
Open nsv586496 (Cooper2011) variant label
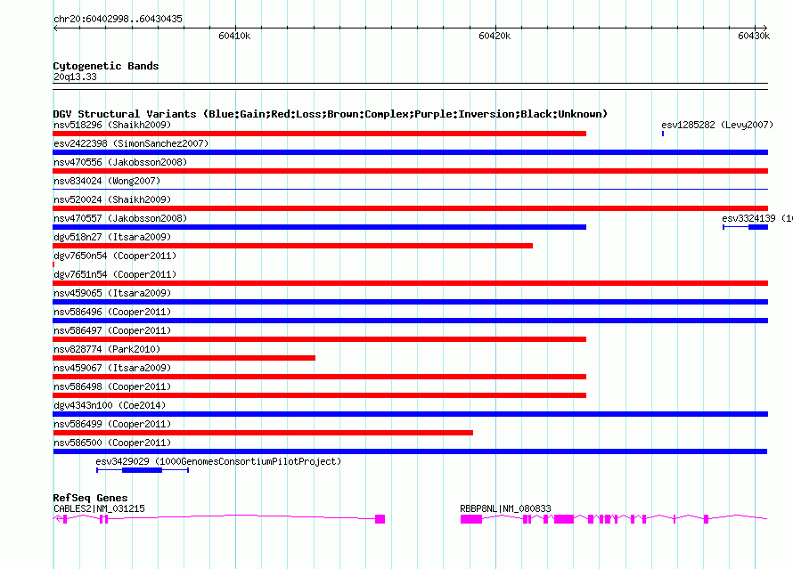(x=112, y=312)
